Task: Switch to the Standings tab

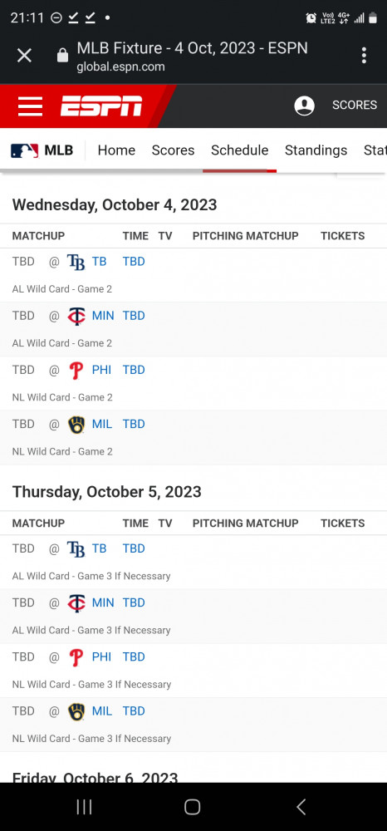Action: pos(316,150)
